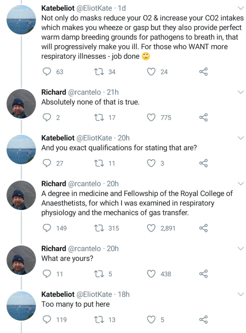246x333 pixels.
Task: Open Richard's profile picture on 'What are yours?'
Action: pos(21,260)
